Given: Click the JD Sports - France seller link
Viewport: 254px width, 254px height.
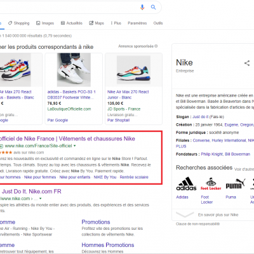Looking at the screenshot, I should click(124, 109).
